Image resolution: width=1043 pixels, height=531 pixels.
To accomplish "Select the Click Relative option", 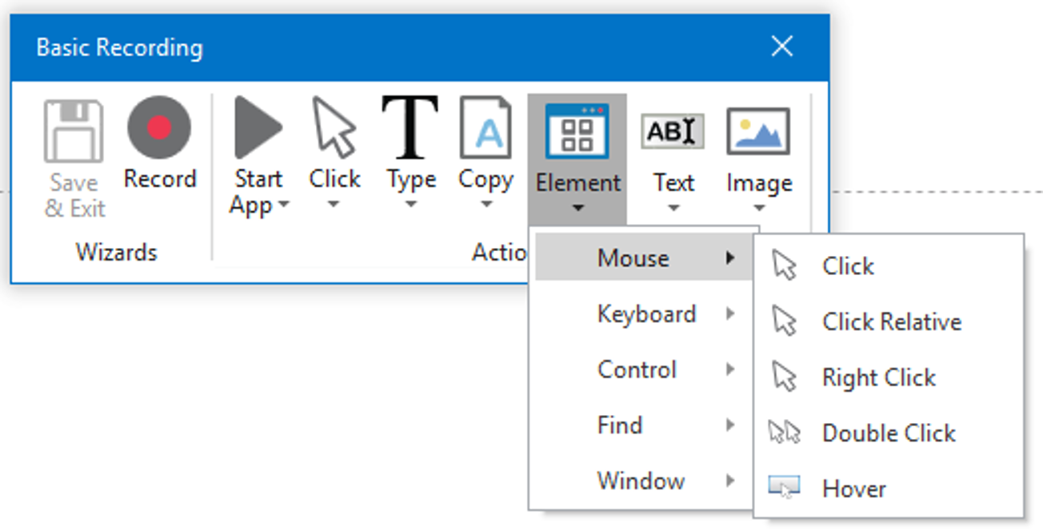I will coord(891,321).
